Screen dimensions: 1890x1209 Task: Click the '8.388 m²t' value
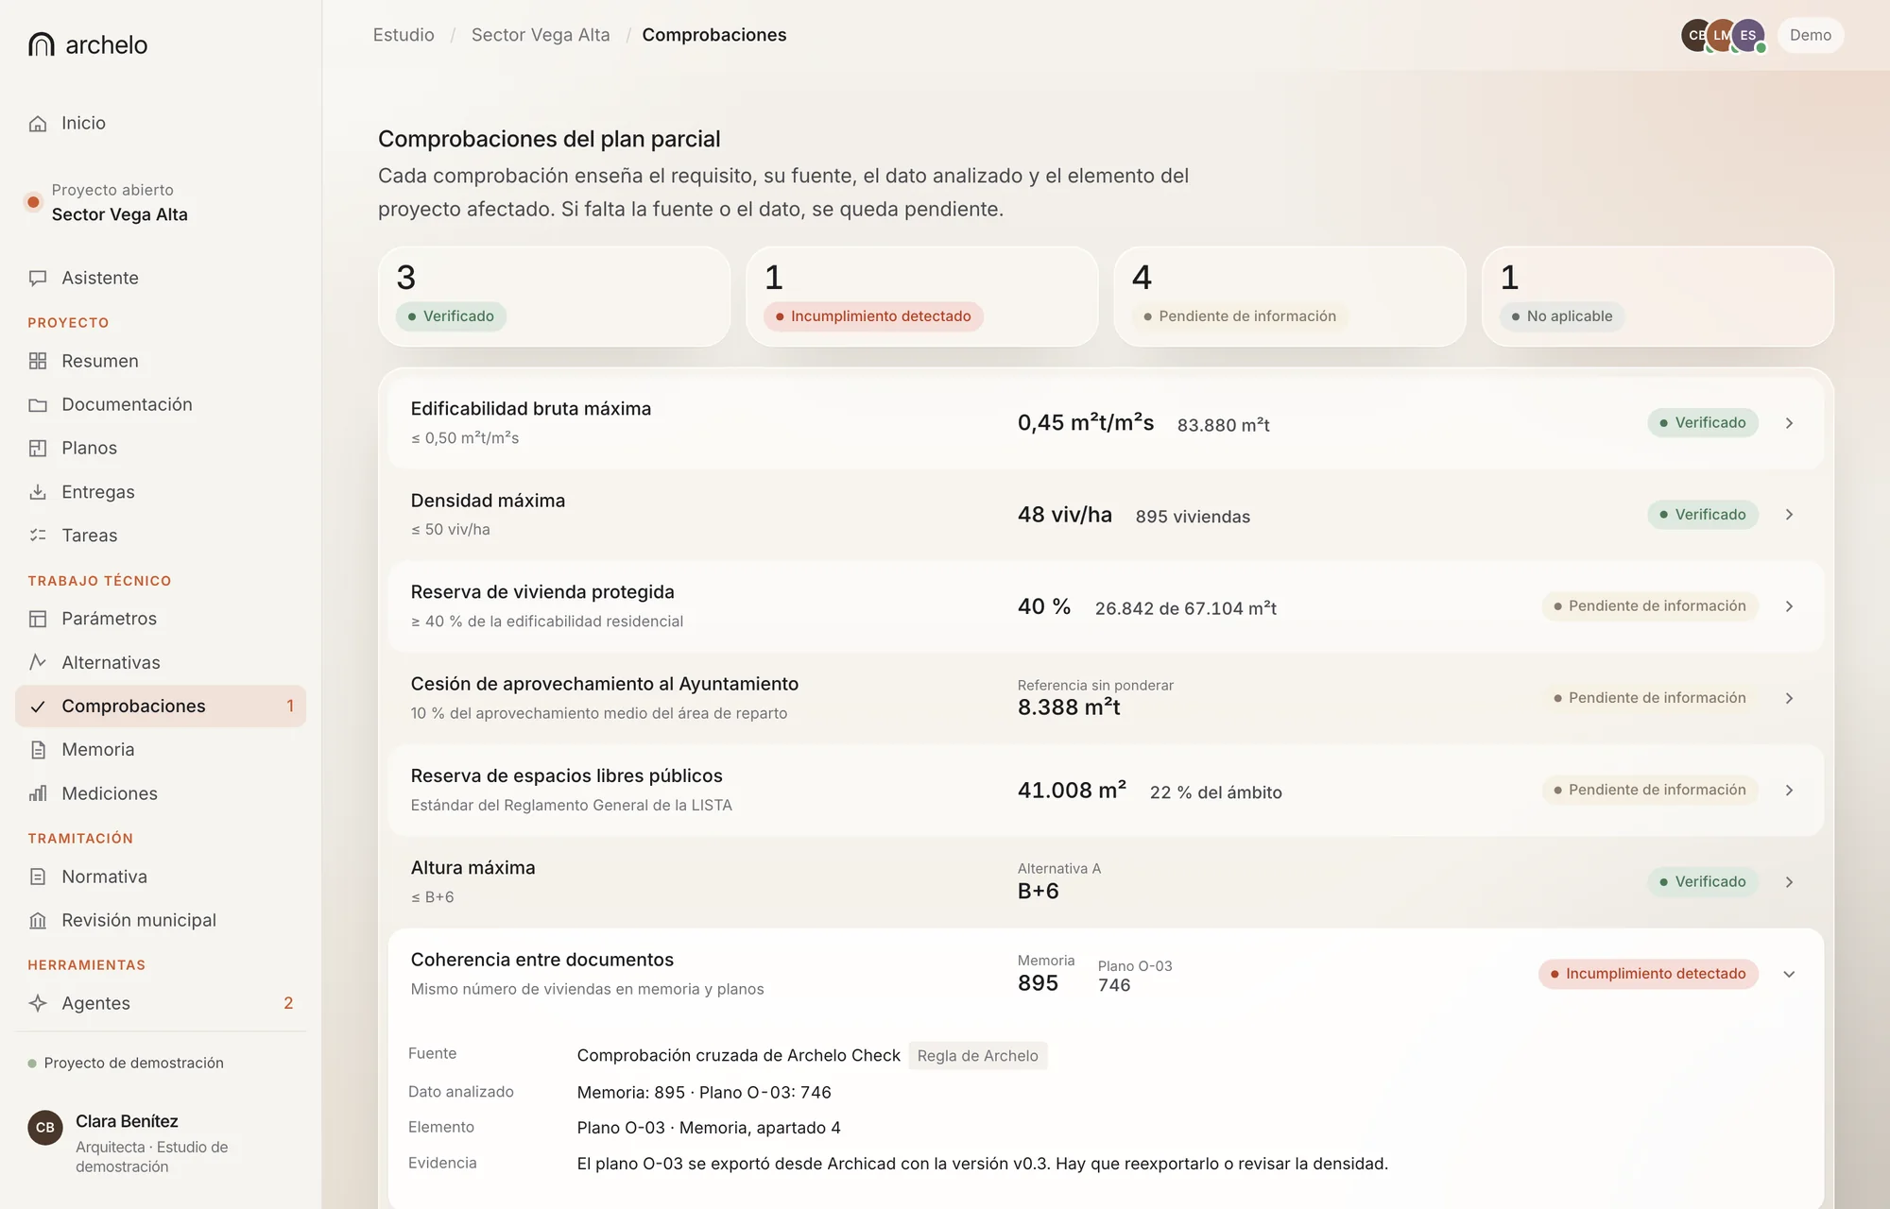click(x=1069, y=707)
